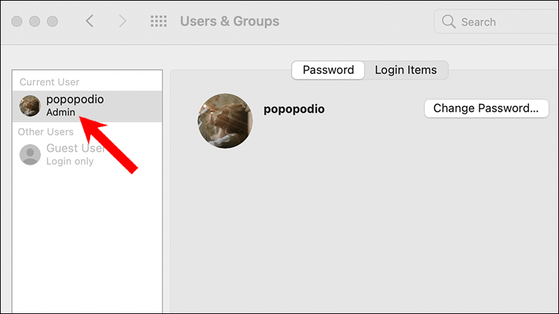Close the Users & Groups window
This screenshot has width=559, height=314.
pos(17,21)
